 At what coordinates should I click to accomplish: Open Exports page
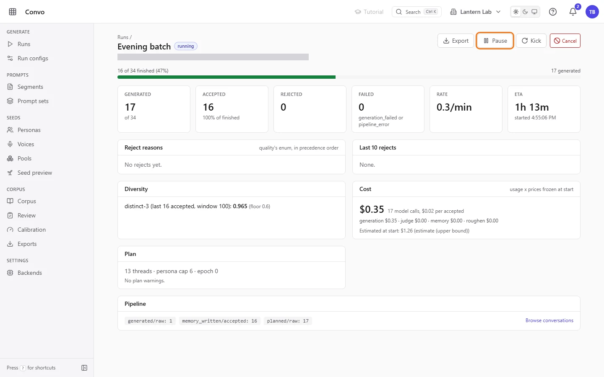pyautogui.click(x=47, y=244)
